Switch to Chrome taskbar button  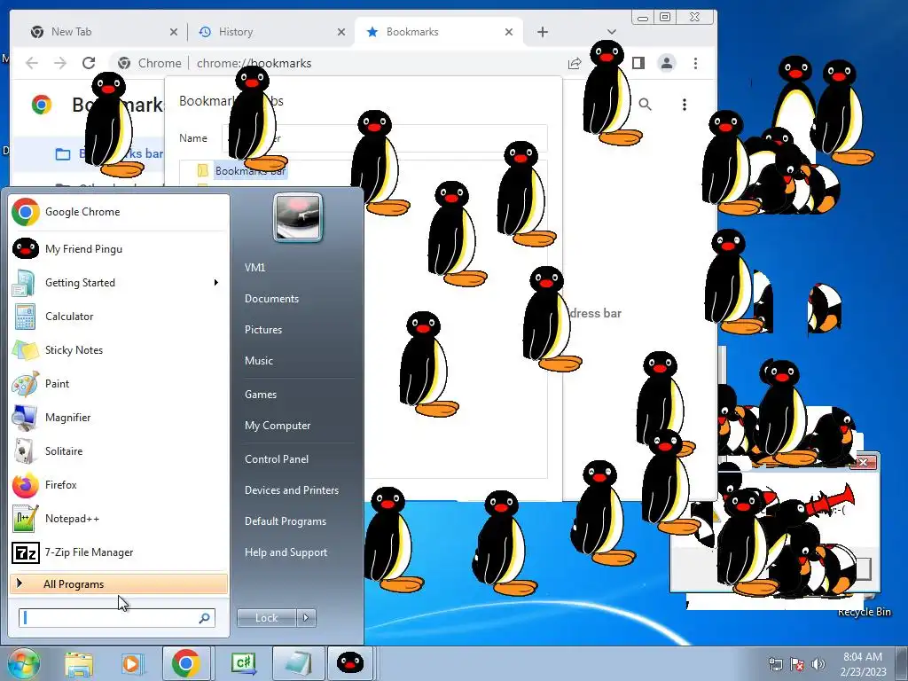(186, 663)
